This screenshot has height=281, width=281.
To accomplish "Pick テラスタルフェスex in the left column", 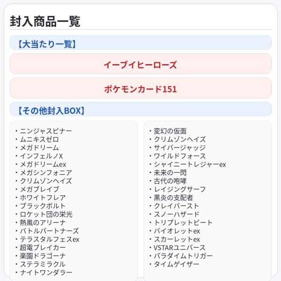I will click(49, 239).
